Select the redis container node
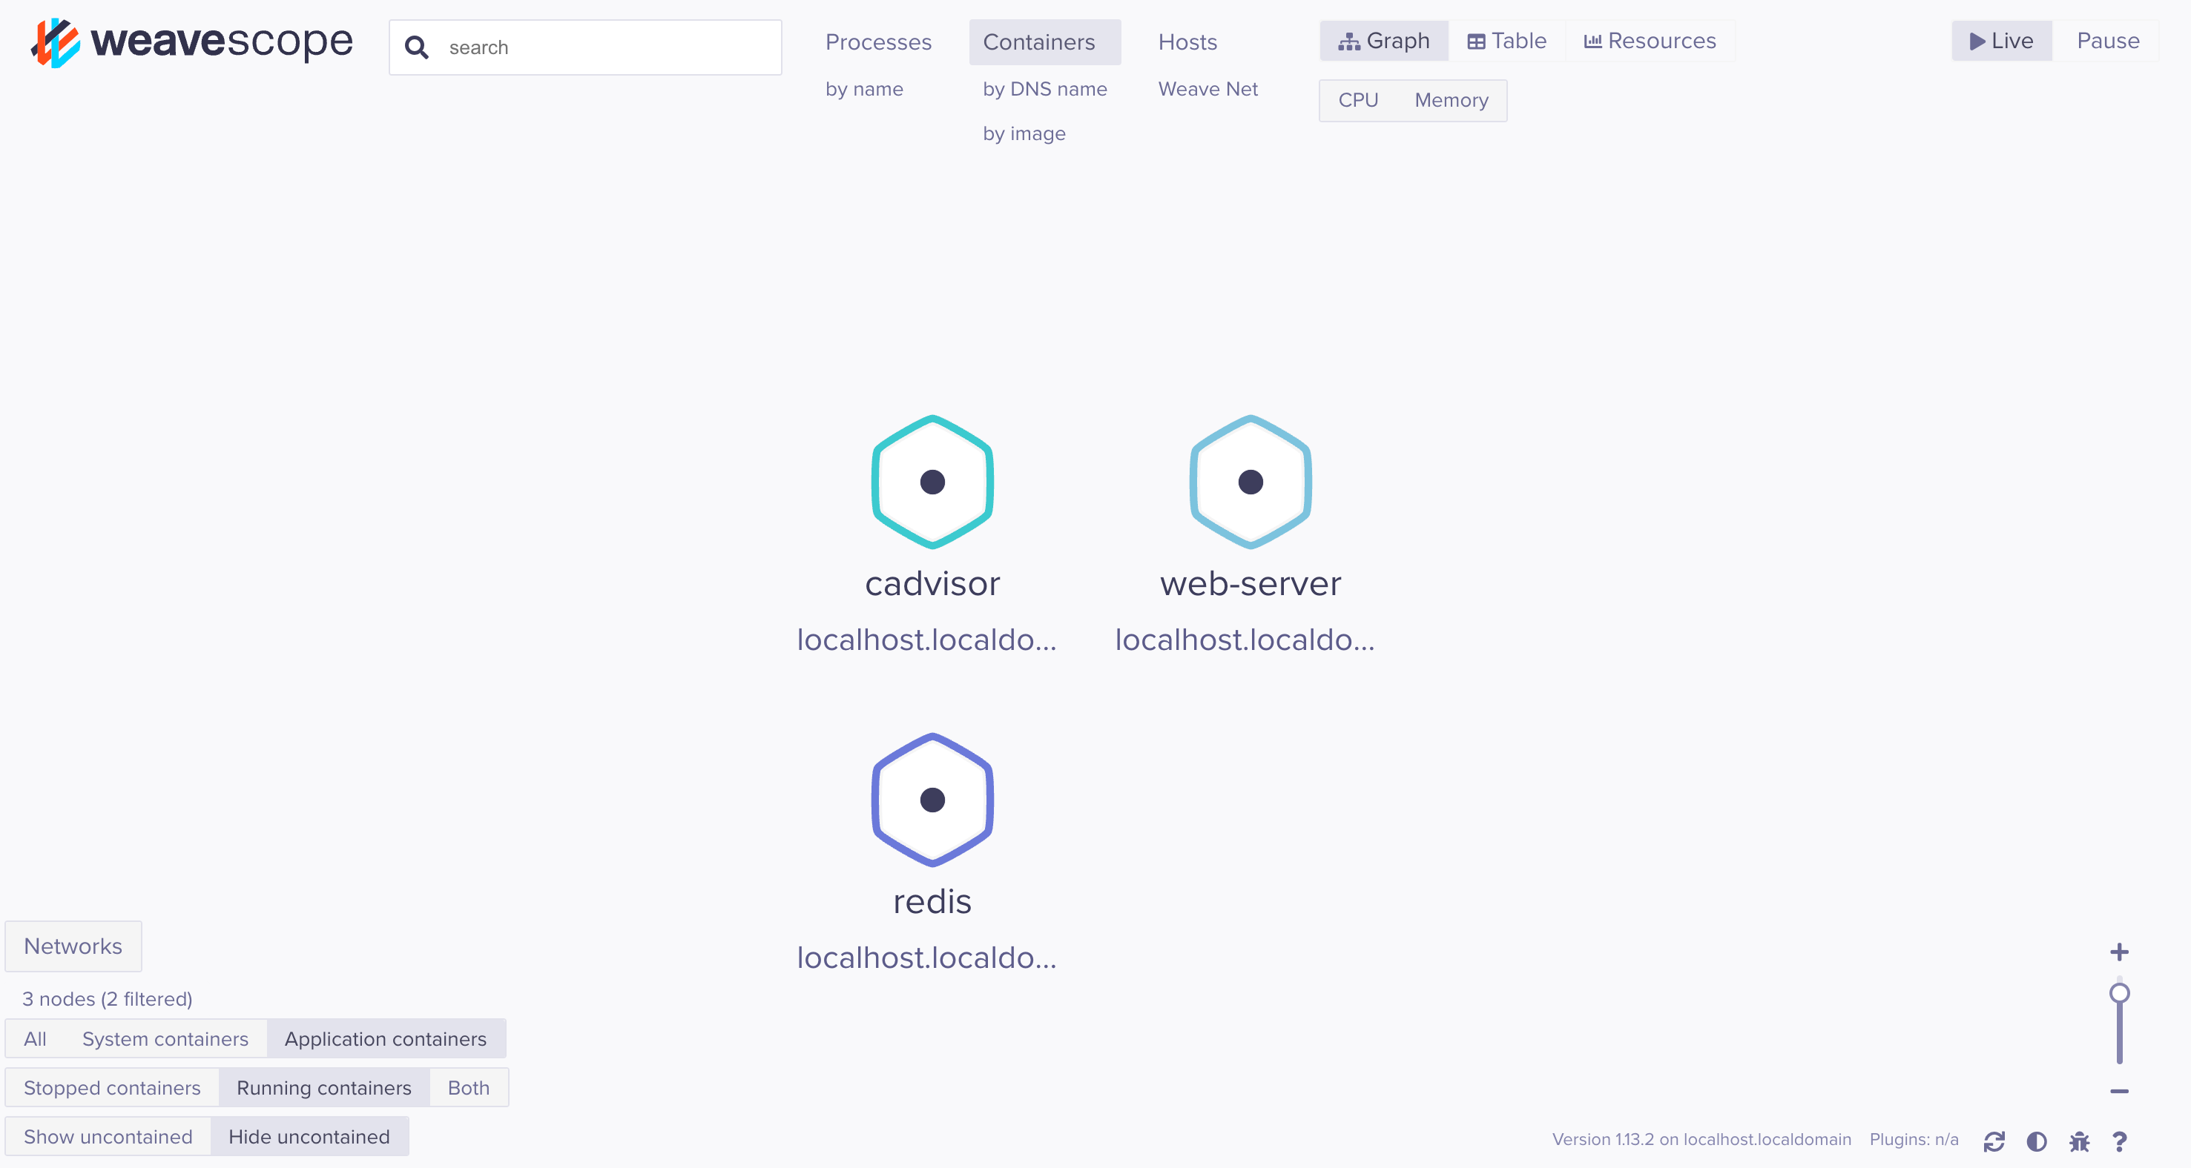 click(x=932, y=800)
